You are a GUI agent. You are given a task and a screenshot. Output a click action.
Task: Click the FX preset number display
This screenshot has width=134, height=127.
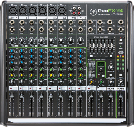coord(101,64)
